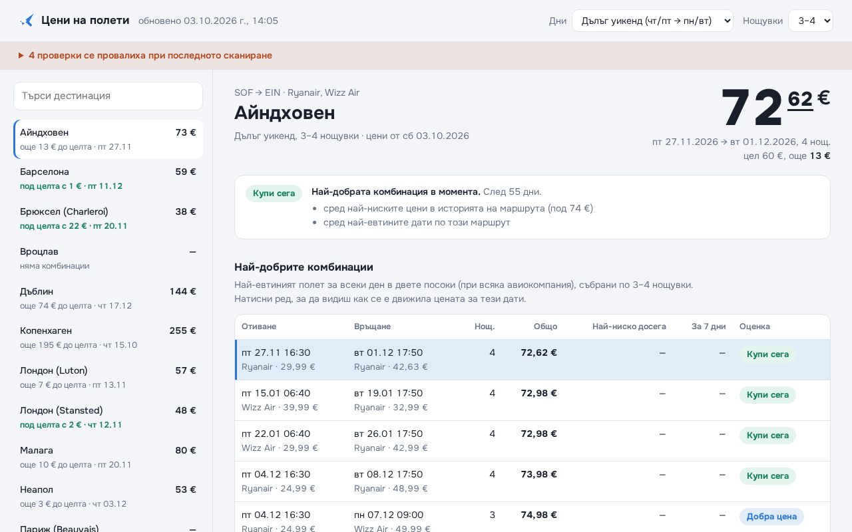Click the Най-ниско досега column header

629,327
